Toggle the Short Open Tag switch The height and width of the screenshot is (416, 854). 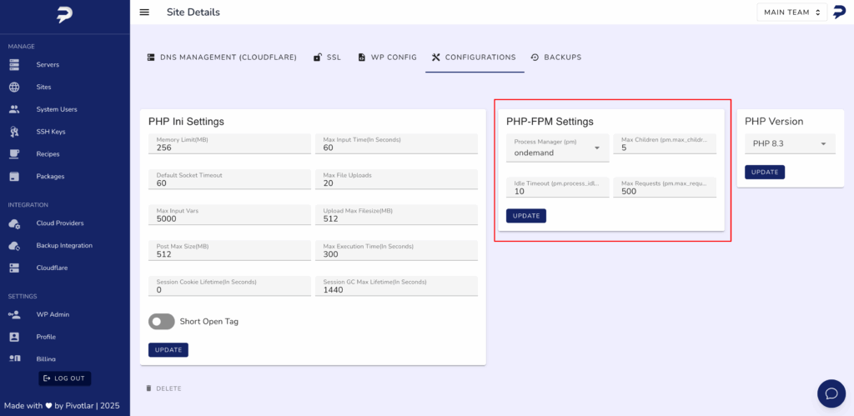click(161, 322)
